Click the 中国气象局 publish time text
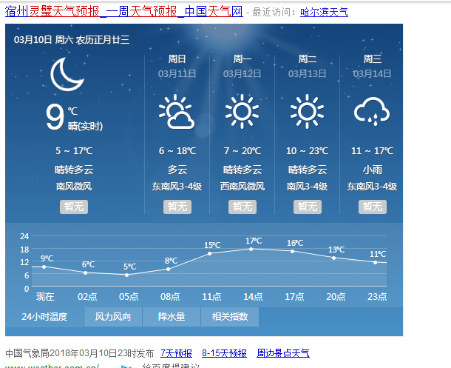 [80, 353]
